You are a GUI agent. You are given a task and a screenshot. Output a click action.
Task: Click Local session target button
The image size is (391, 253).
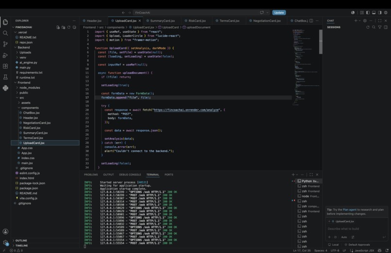click(x=333, y=245)
